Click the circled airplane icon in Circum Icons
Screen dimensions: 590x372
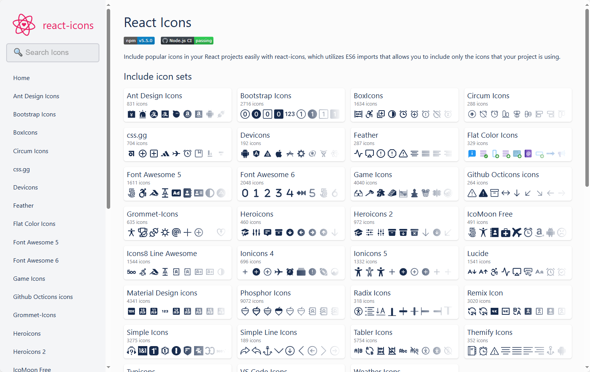(x=472, y=114)
